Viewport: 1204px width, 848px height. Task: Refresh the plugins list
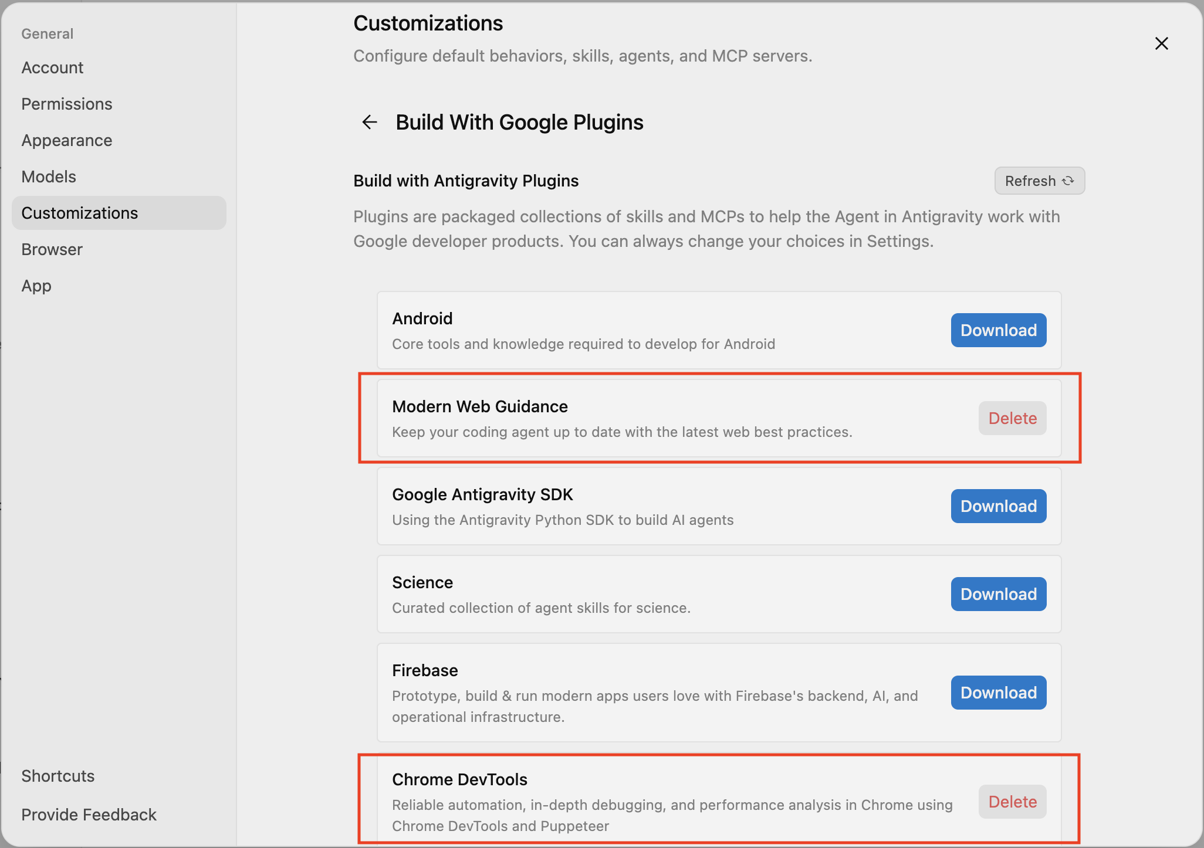click(1039, 181)
